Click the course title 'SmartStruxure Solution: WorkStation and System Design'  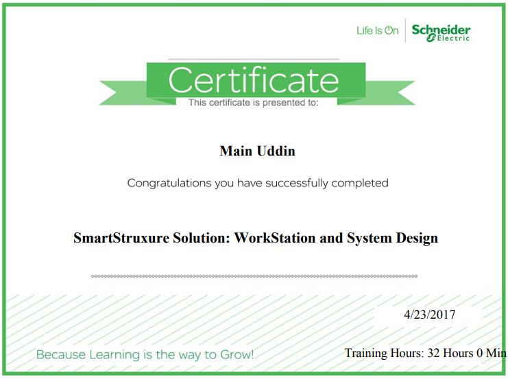pyautogui.click(x=256, y=238)
